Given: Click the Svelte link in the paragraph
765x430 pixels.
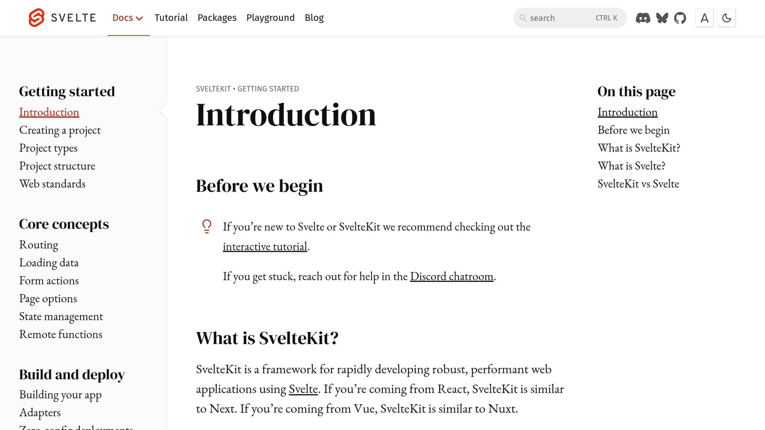Looking at the screenshot, I should [303, 389].
